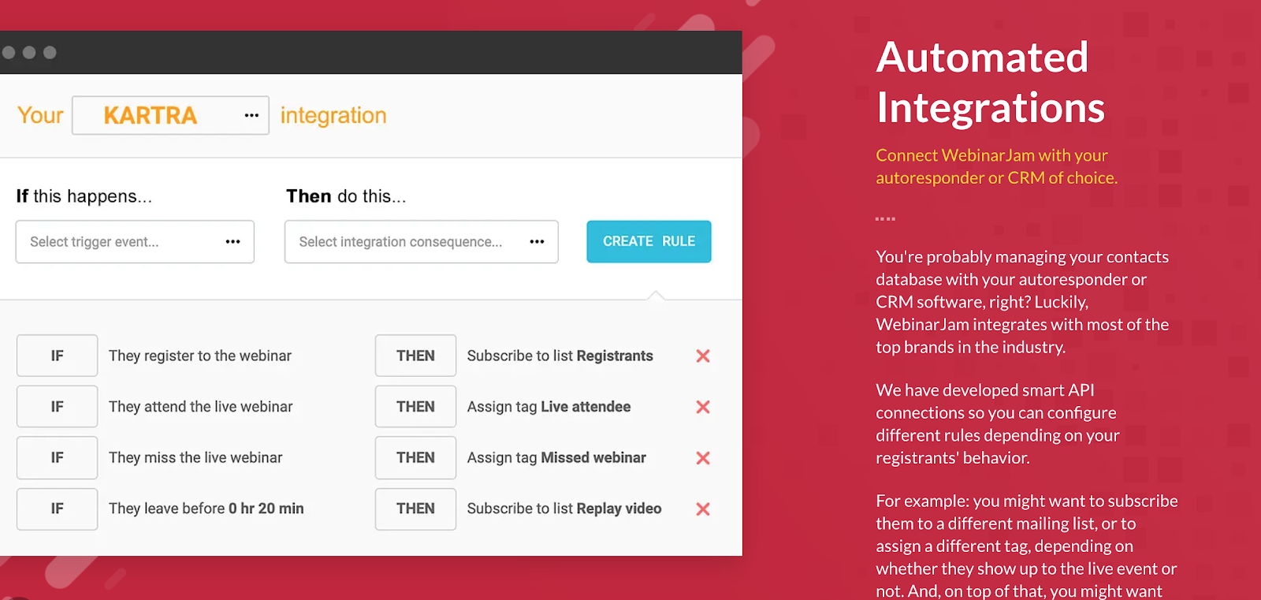Click IF box beside They register to the webinar

57,356
